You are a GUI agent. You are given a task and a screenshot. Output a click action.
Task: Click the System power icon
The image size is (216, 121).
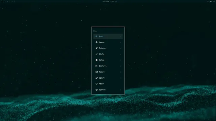[97, 90]
